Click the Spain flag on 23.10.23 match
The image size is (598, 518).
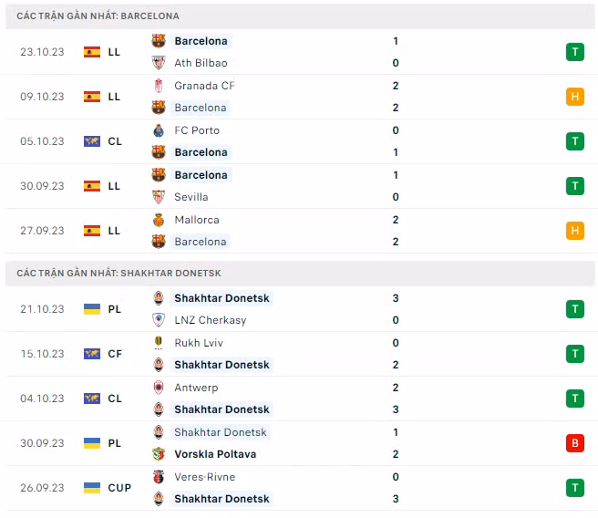(92, 52)
